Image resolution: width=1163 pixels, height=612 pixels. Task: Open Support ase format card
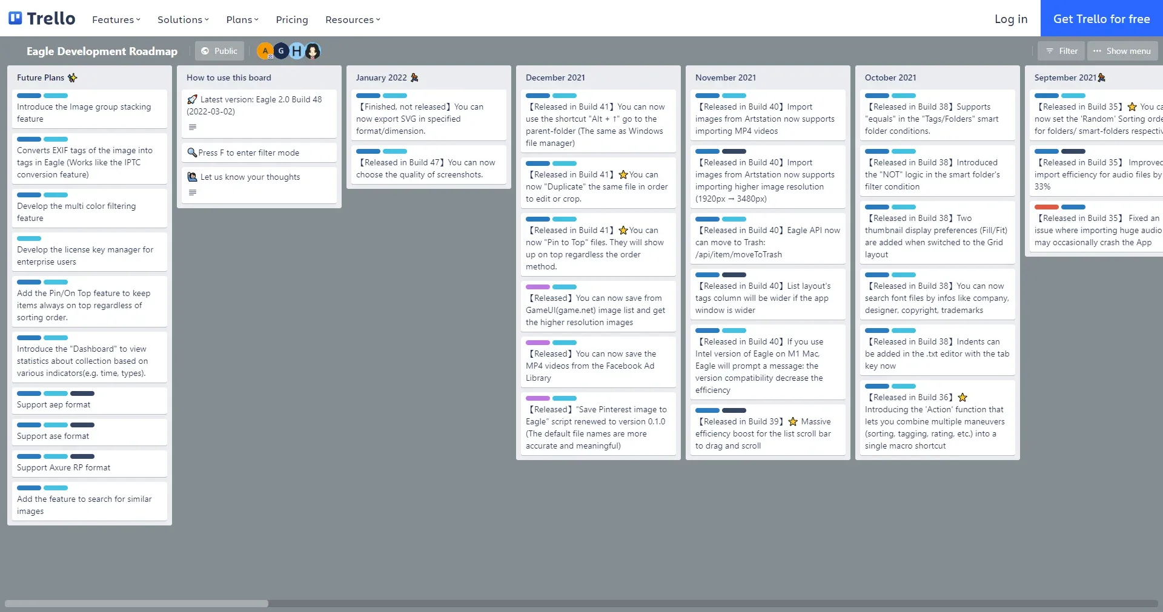coord(90,432)
